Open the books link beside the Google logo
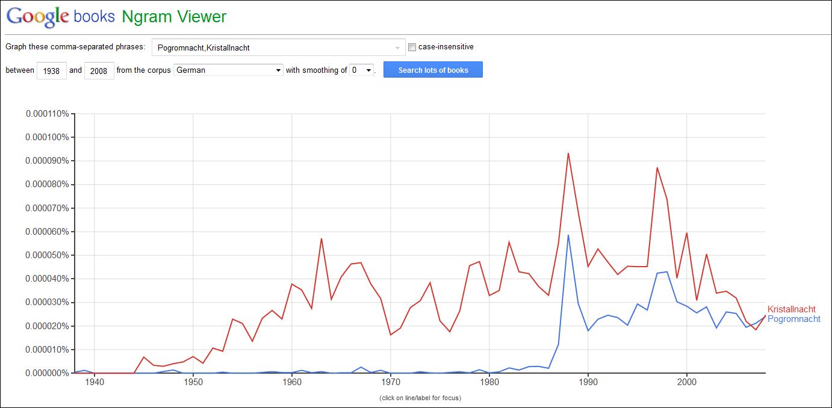832x408 pixels. click(x=94, y=16)
